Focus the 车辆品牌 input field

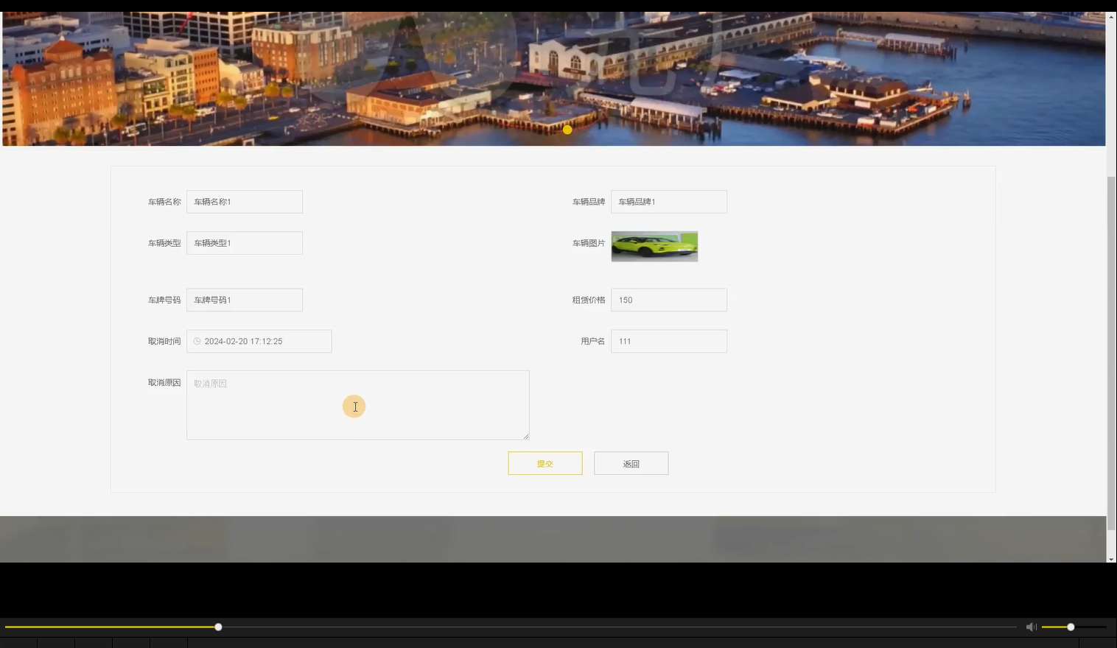point(669,202)
